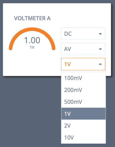
Task: Choose 200mV from the range list
Action: 83,90
